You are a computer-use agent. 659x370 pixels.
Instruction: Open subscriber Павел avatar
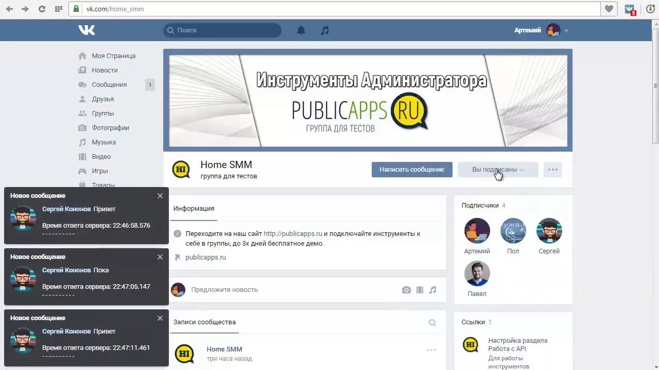(477, 273)
